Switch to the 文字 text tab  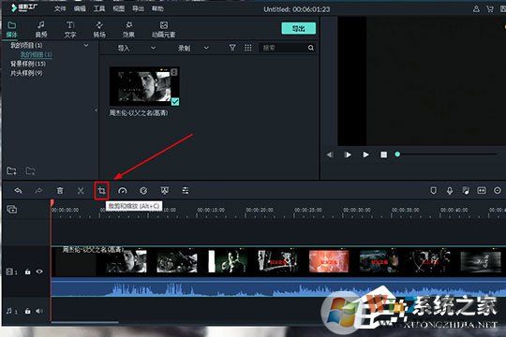[70, 29]
